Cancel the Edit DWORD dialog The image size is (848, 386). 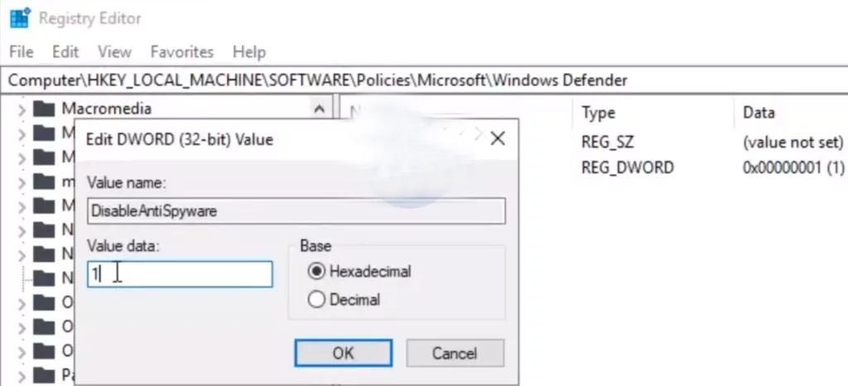pyautogui.click(x=455, y=353)
